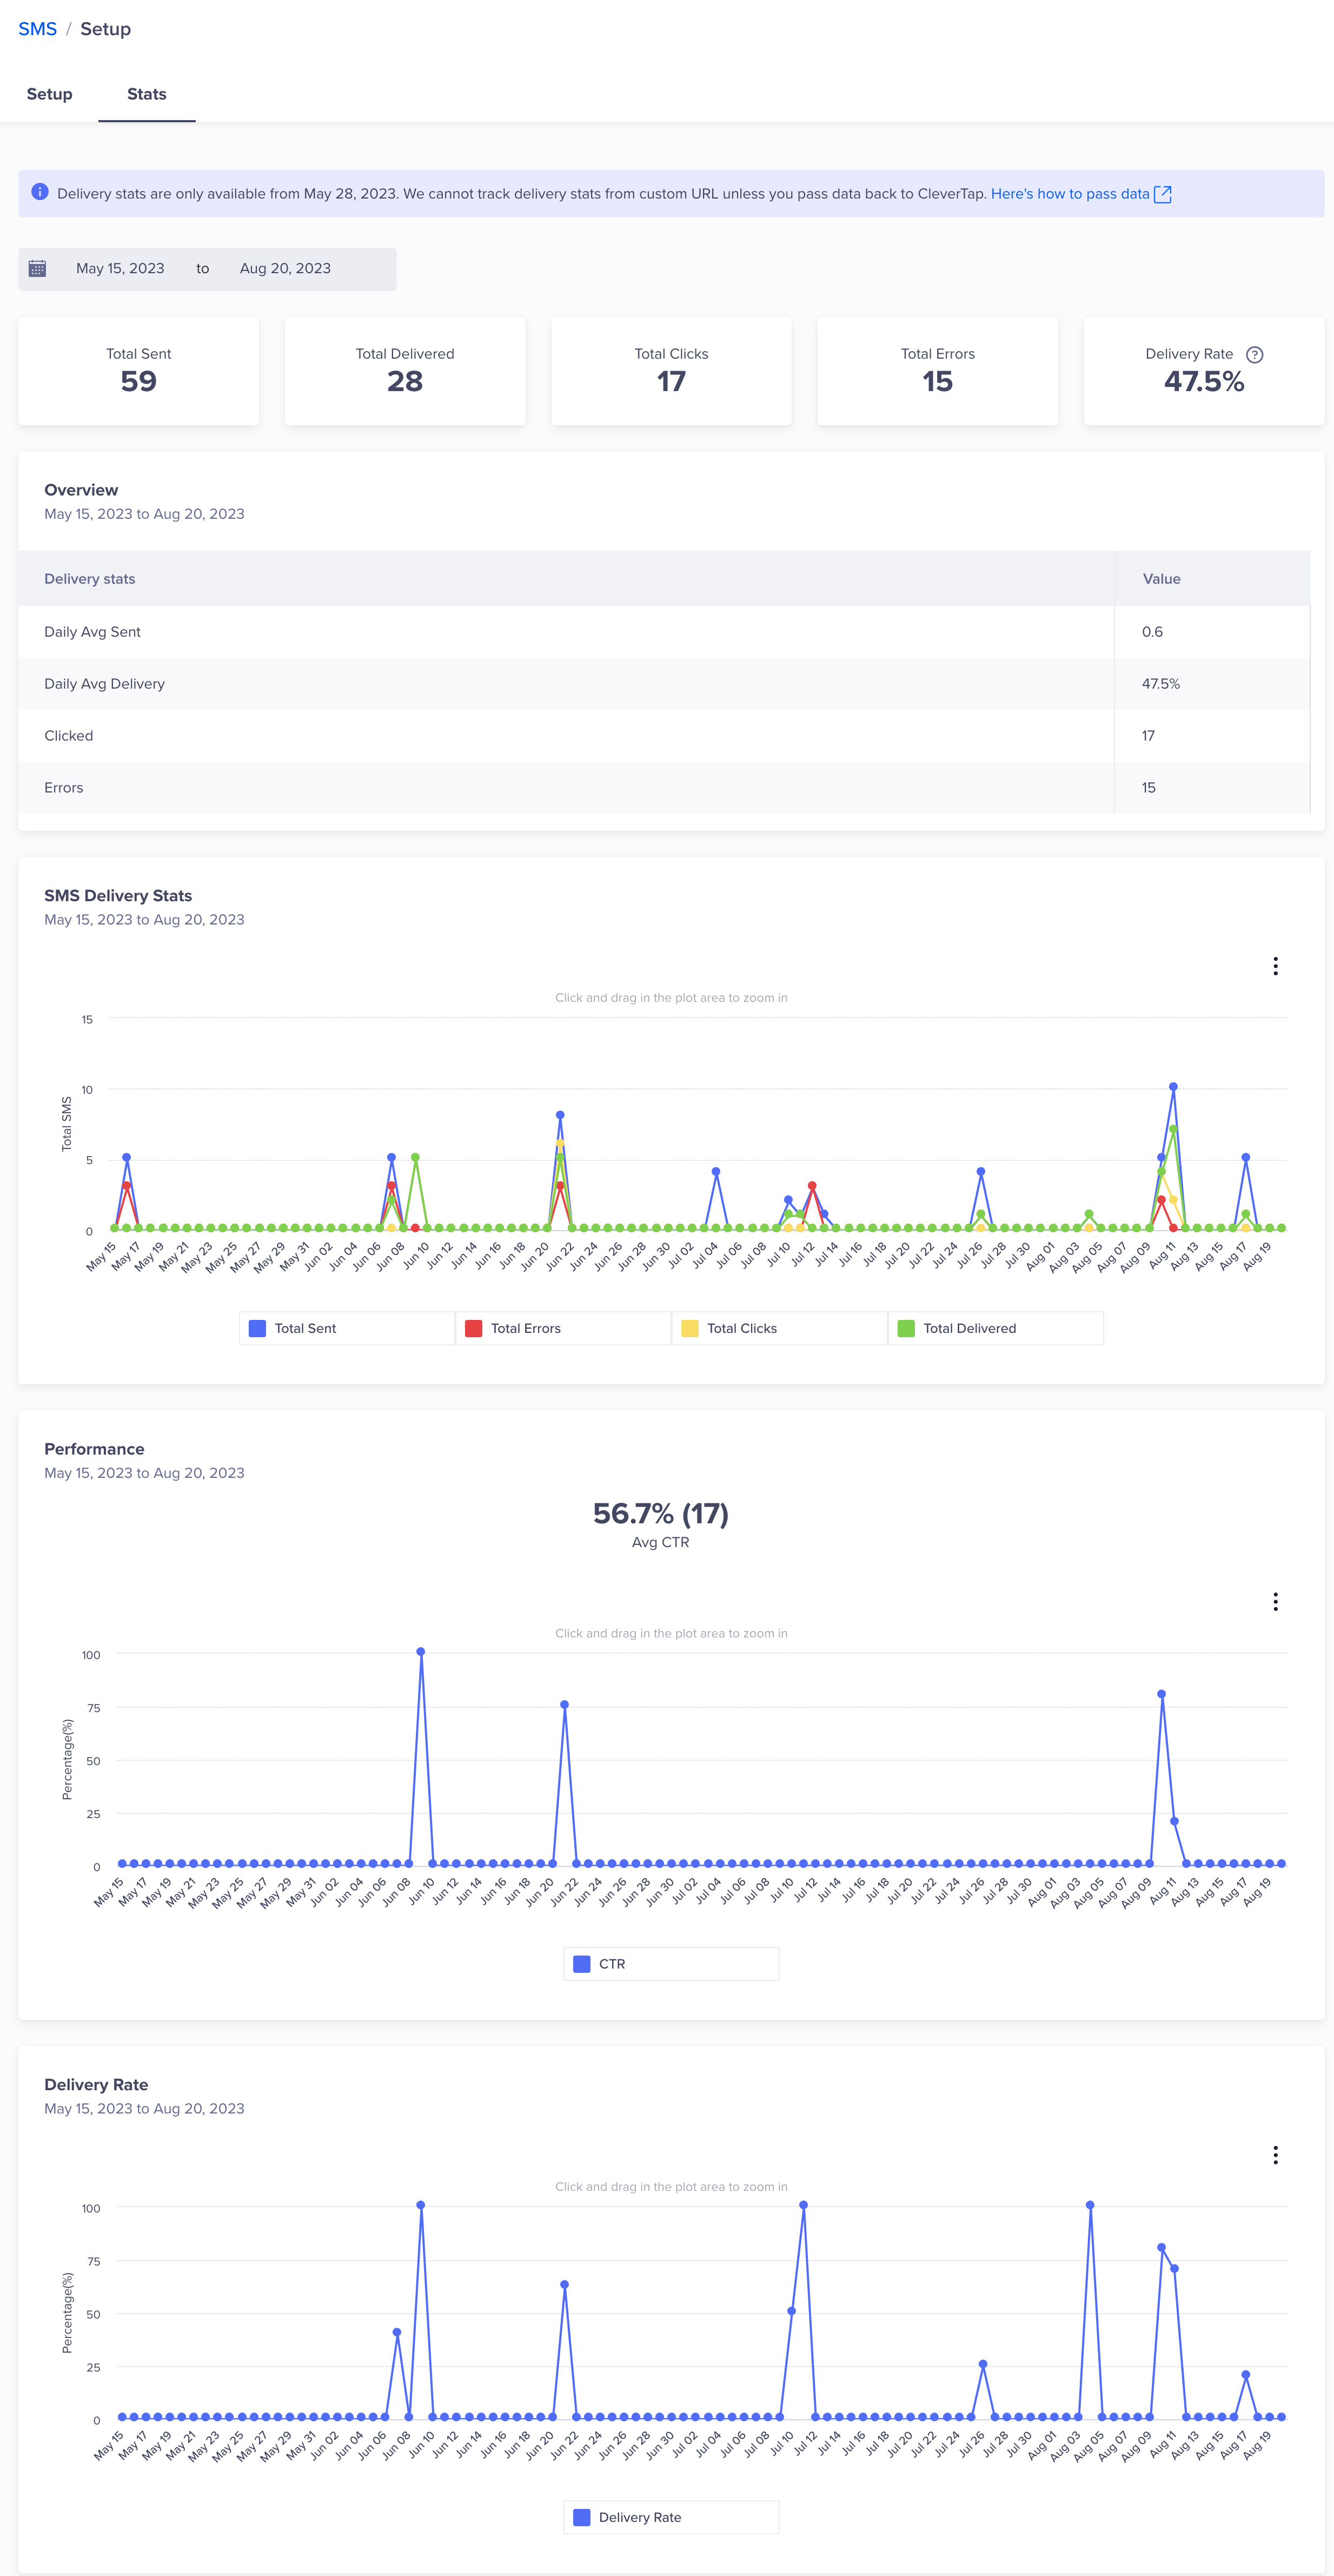Click the Daily Avg Delivery row
This screenshot has width=1334, height=2576.
pyautogui.click(x=665, y=684)
